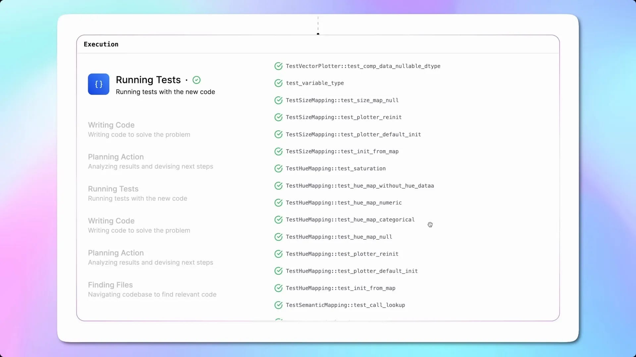The image size is (636, 357).
Task: Click the check icon for TestSizeMapping::test_size_map_null
Action: [278, 100]
